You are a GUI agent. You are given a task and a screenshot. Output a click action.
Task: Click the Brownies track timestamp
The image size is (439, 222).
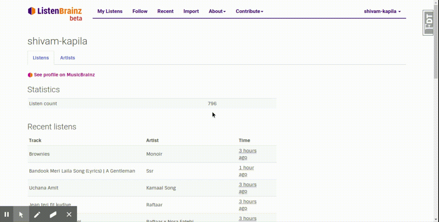pyautogui.click(x=247, y=154)
